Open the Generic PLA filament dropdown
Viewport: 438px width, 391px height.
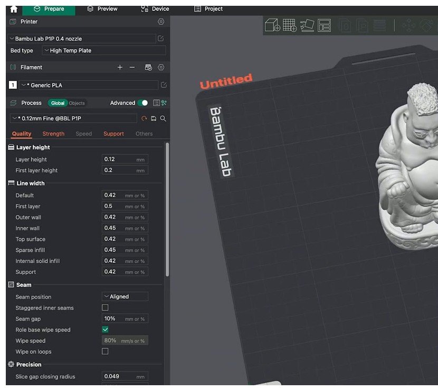click(88, 85)
